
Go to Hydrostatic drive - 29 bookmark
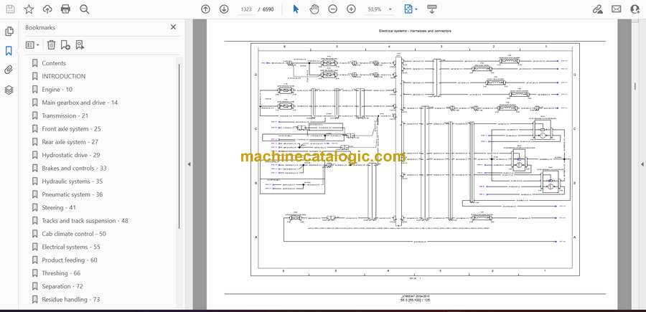point(71,155)
